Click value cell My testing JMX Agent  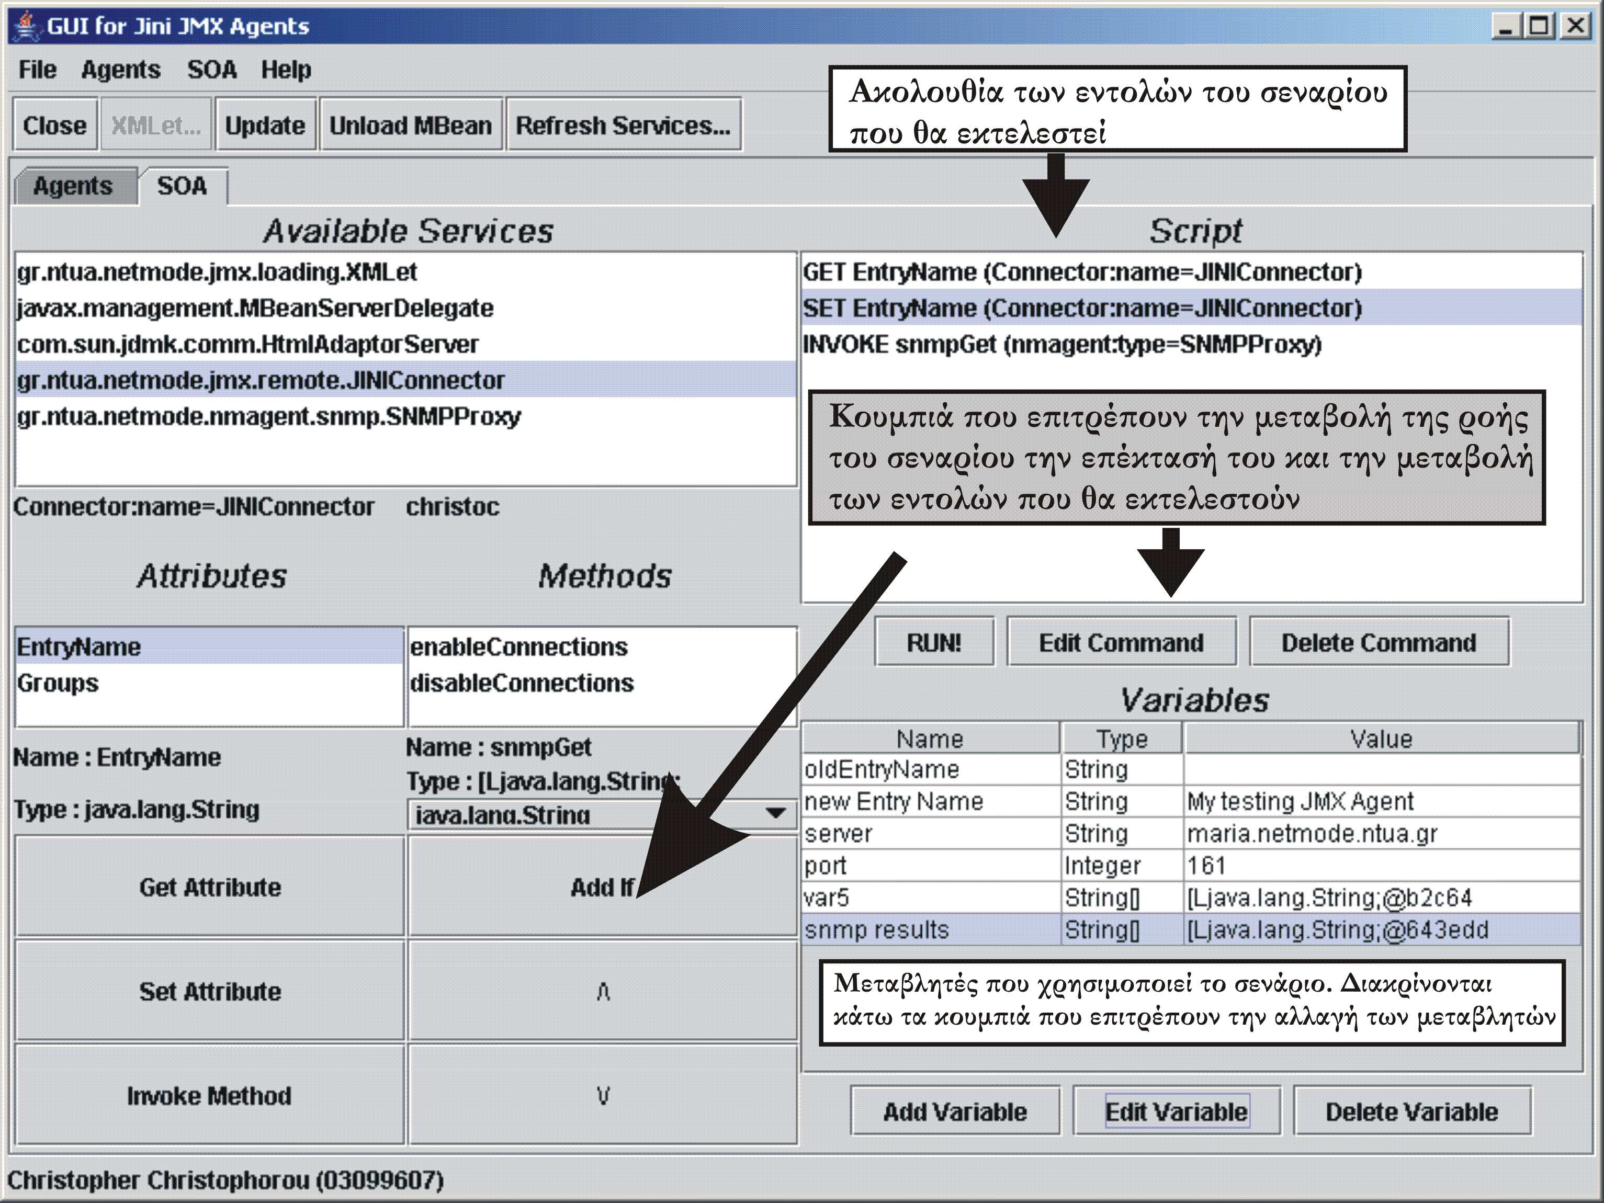tap(1381, 801)
